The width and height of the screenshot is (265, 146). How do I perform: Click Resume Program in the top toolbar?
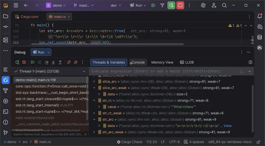tap(154, 5)
